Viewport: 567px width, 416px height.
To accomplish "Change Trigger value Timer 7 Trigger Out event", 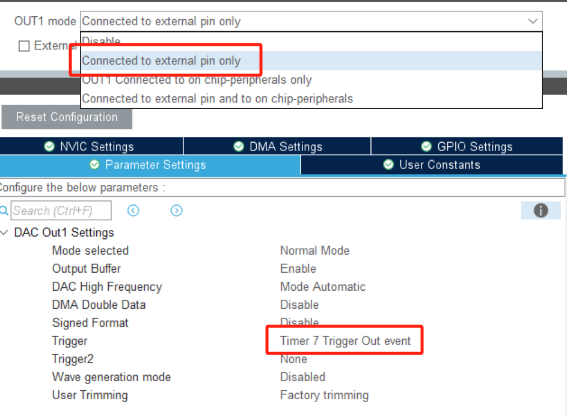I will tap(345, 341).
